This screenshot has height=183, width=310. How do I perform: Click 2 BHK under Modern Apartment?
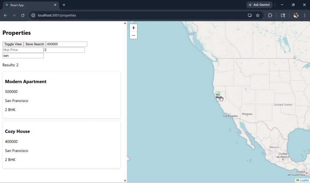pyautogui.click(x=10, y=109)
